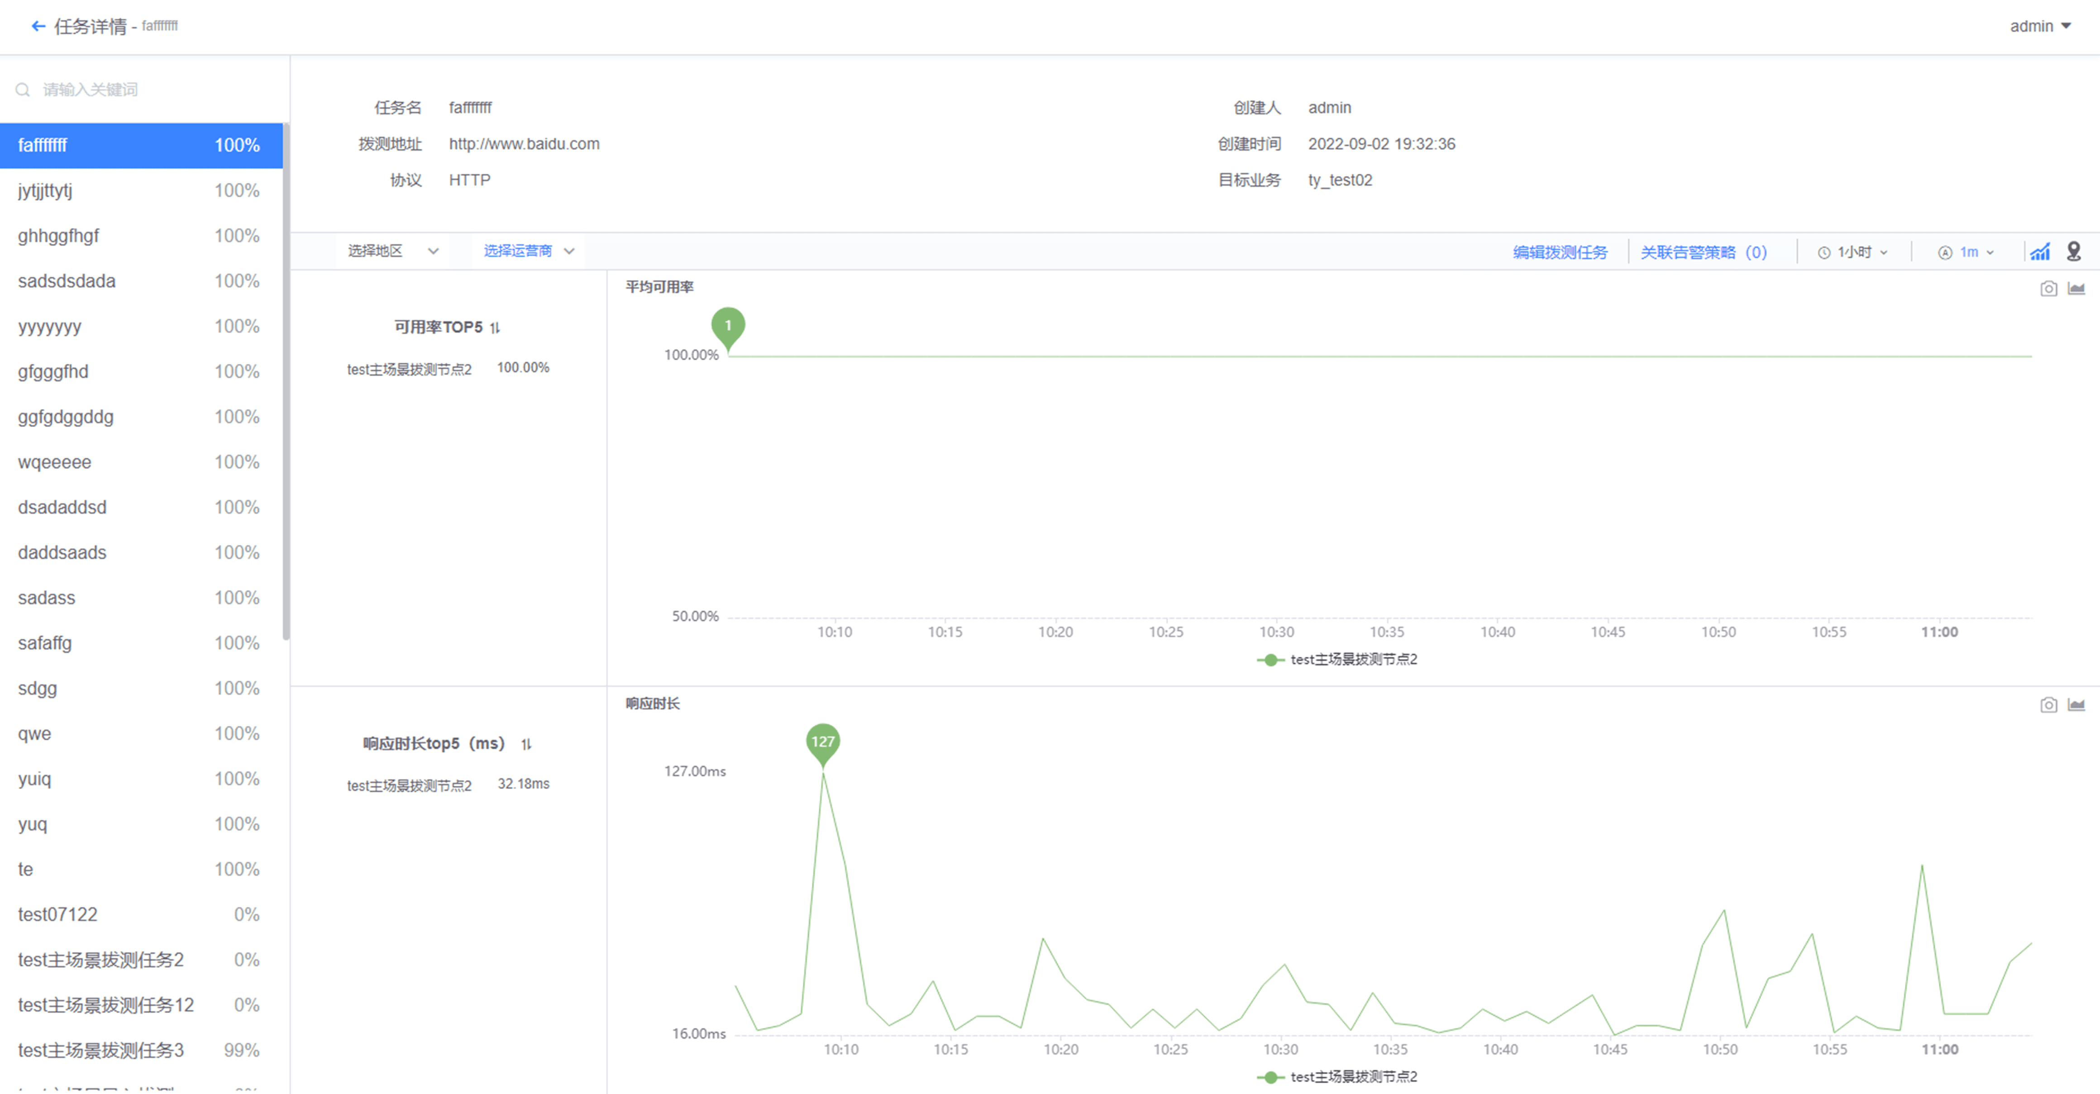Image resolution: width=2100 pixels, height=1094 pixels.
Task: Click 编辑拨测任务 link
Action: coord(1561,253)
